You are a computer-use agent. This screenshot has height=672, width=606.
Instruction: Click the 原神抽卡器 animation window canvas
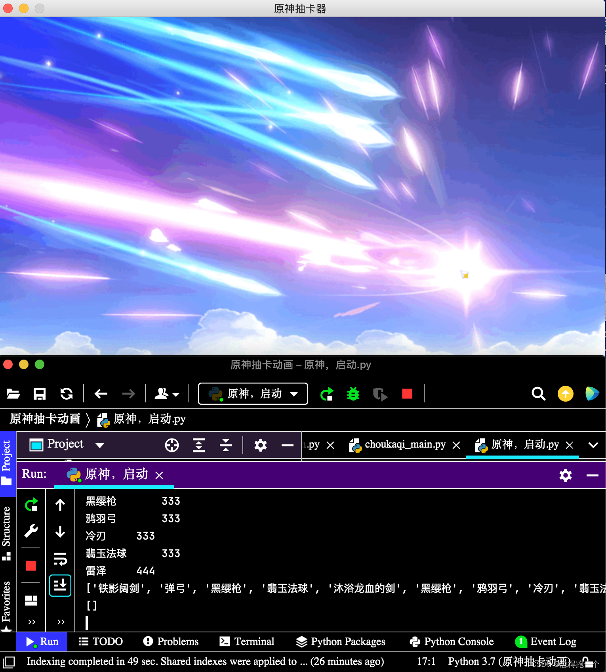[303, 186]
